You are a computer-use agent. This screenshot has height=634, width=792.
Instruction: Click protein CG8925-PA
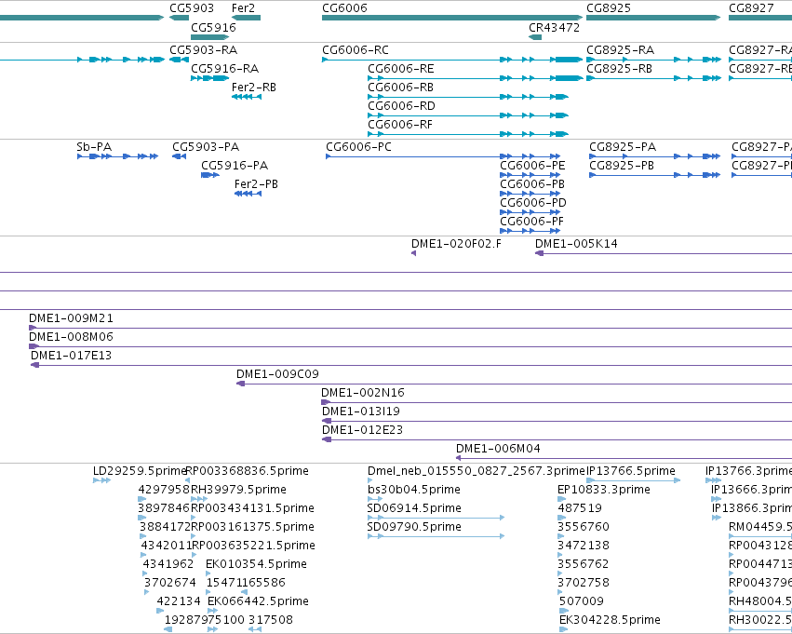(655, 156)
